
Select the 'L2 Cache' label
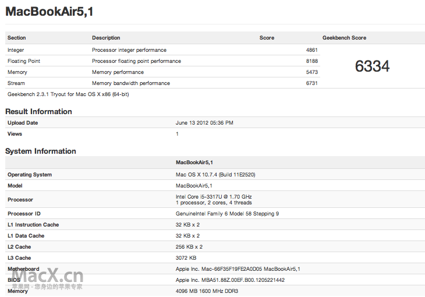pyautogui.click(x=19, y=247)
